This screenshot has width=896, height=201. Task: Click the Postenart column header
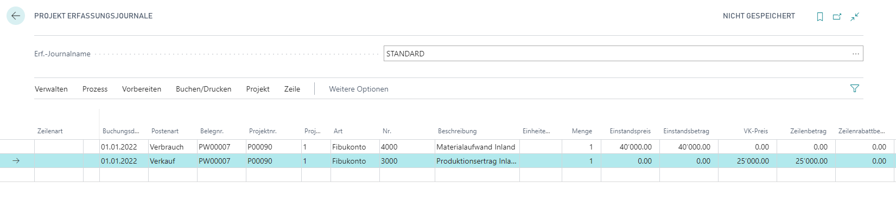[x=165, y=131]
